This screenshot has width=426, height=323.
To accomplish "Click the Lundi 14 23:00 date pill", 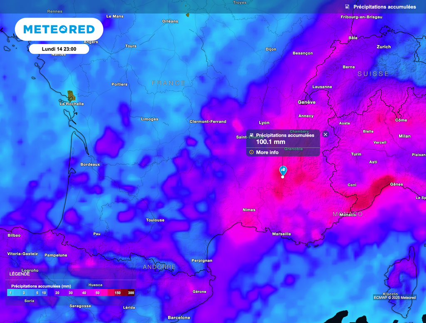I will click(x=59, y=49).
